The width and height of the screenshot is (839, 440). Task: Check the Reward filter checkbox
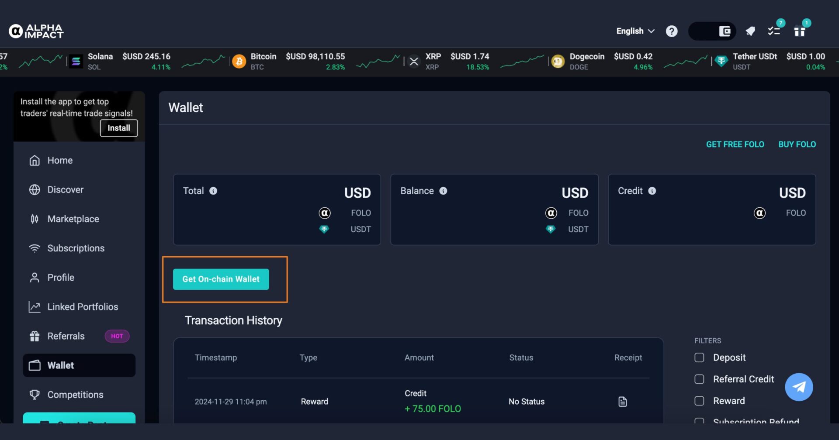tap(699, 401)
